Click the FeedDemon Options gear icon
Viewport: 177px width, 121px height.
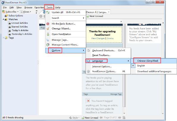click(x=88, y=71)
